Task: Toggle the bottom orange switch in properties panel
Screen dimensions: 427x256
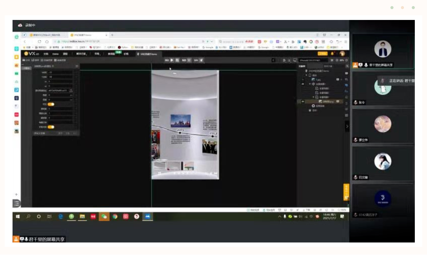Action: tap(51, 127)
